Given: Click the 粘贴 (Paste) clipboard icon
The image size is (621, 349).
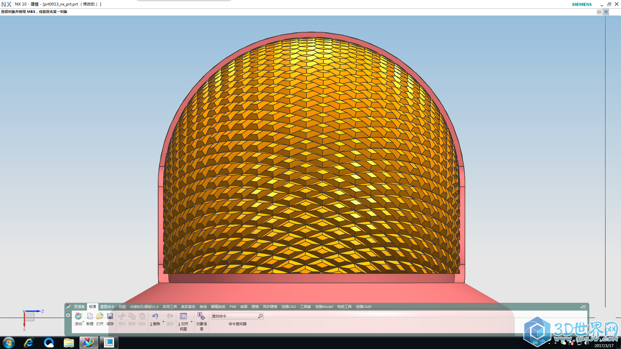Looking at the screenshot, I should coord(142,316).
